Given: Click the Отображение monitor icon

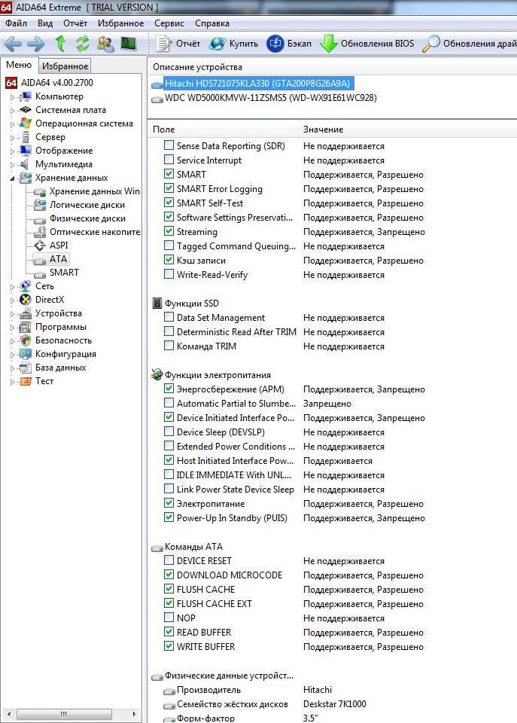Looking at the screenshot, I should tap(26, 151).
